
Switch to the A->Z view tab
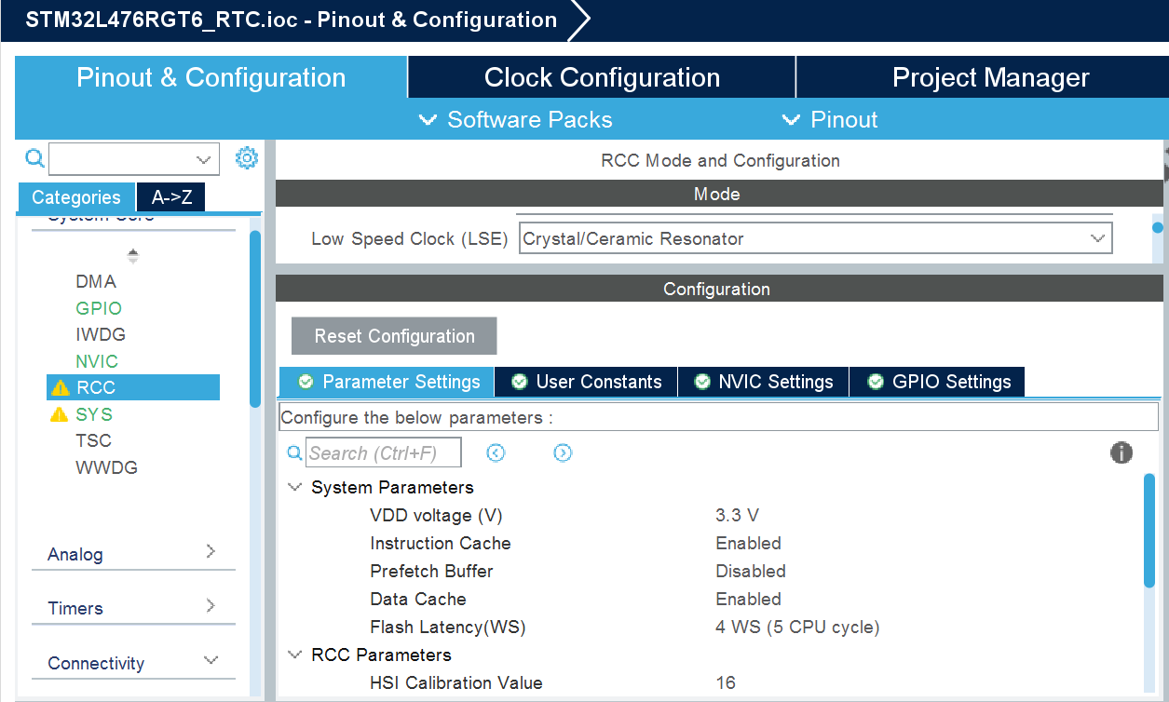click(x=171, y=197)
